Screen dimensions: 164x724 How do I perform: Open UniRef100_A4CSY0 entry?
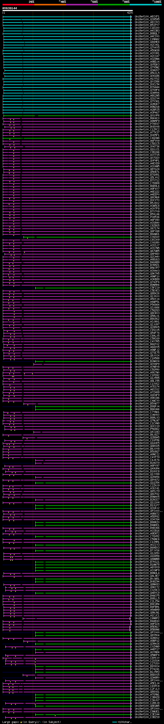coord(147,36)
